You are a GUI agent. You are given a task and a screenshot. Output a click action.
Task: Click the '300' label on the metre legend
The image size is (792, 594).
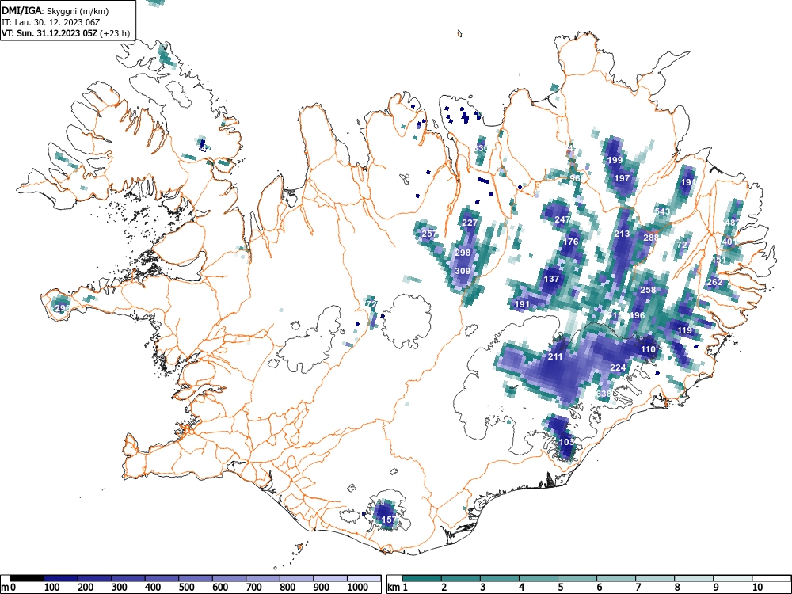(120, 588)
